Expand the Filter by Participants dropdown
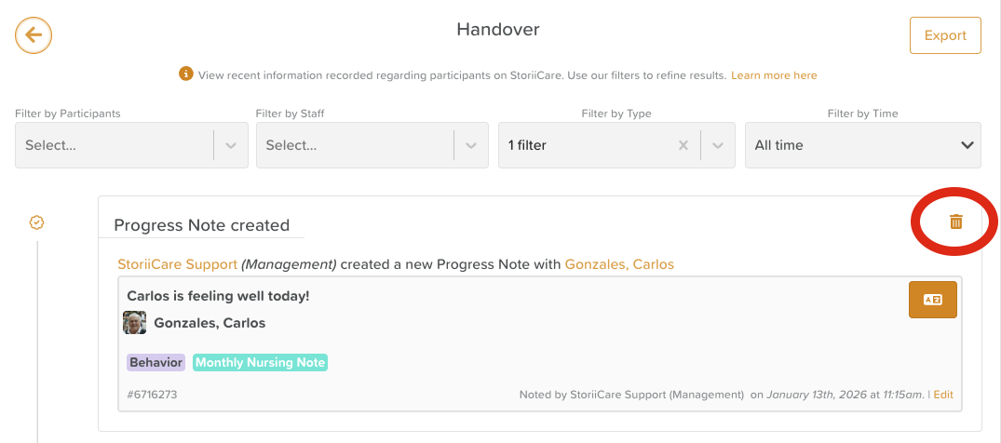Viewport: 1001px width, 443px height. pyautogui.click(x=231, y=145)
